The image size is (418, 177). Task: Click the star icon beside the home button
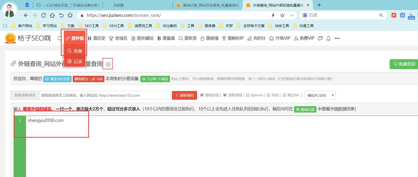tap(70, 15)
